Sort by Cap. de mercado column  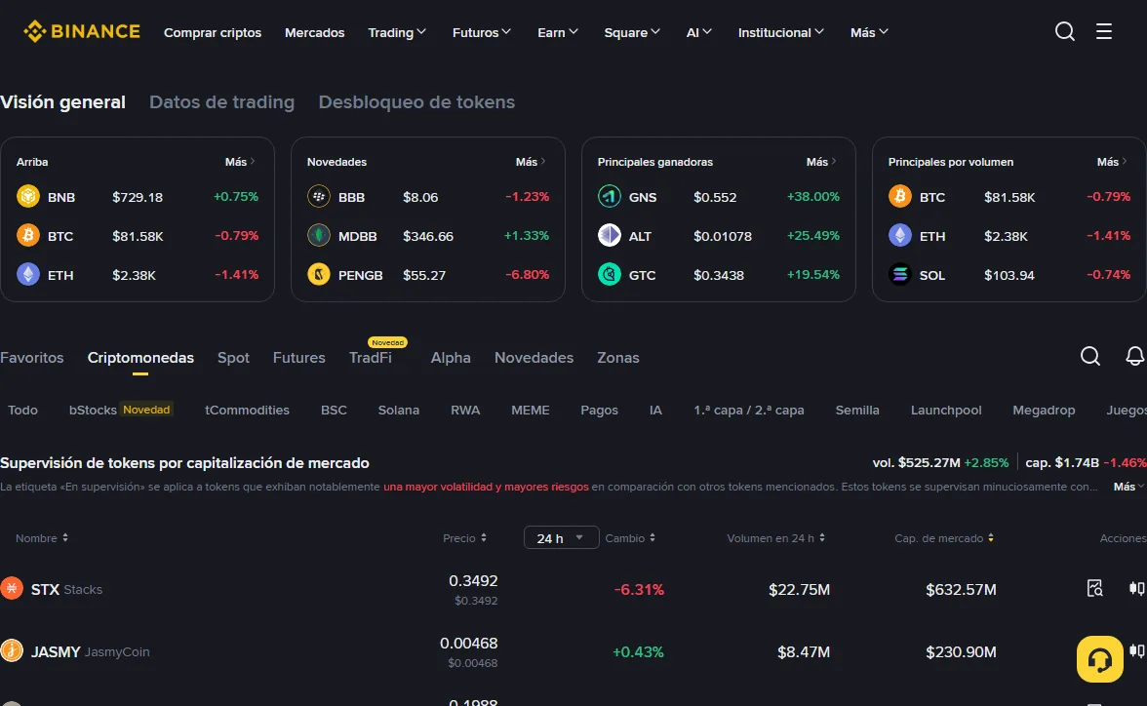944,537
